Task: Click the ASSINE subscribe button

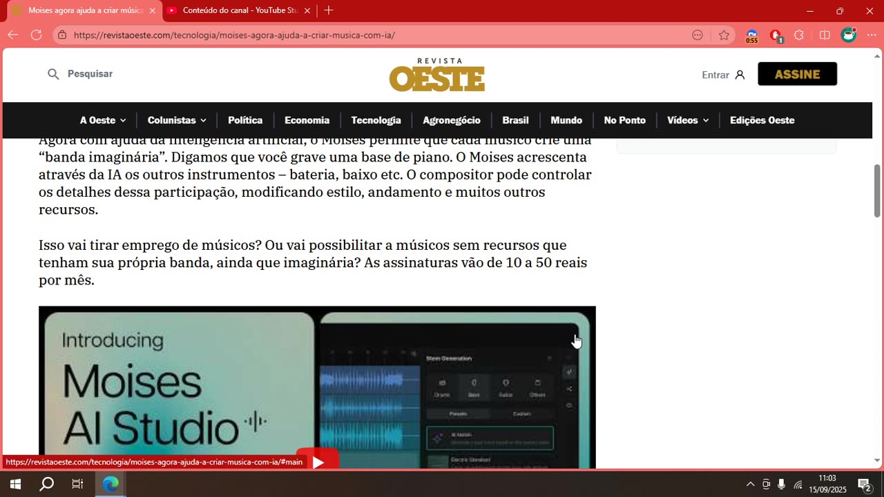Action: (x=797, y=74)
